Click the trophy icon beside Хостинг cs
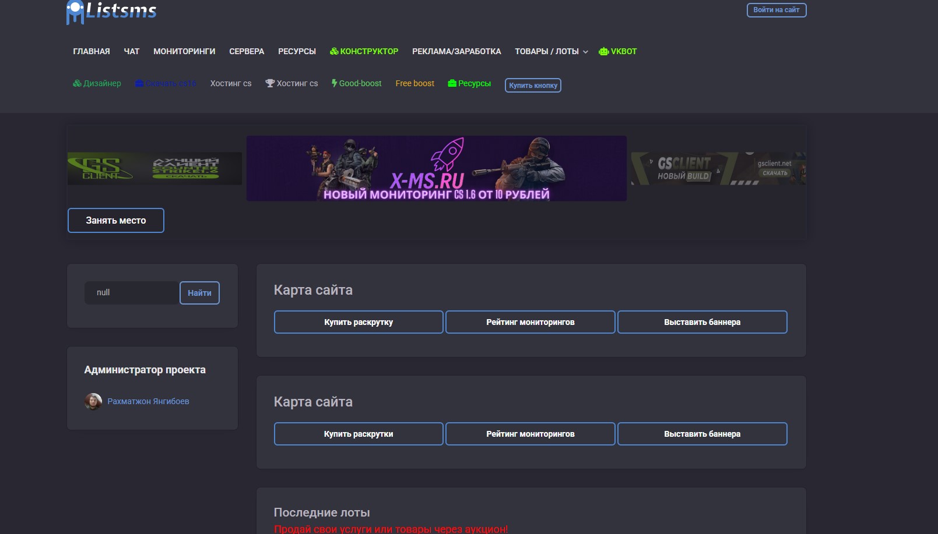Screen dimensions: 938x534 [x=270, y=83]
